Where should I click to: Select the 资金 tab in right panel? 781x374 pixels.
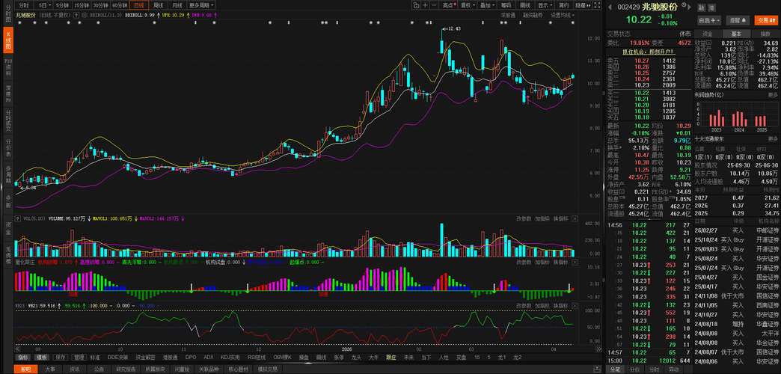click(x=707, y=34)
